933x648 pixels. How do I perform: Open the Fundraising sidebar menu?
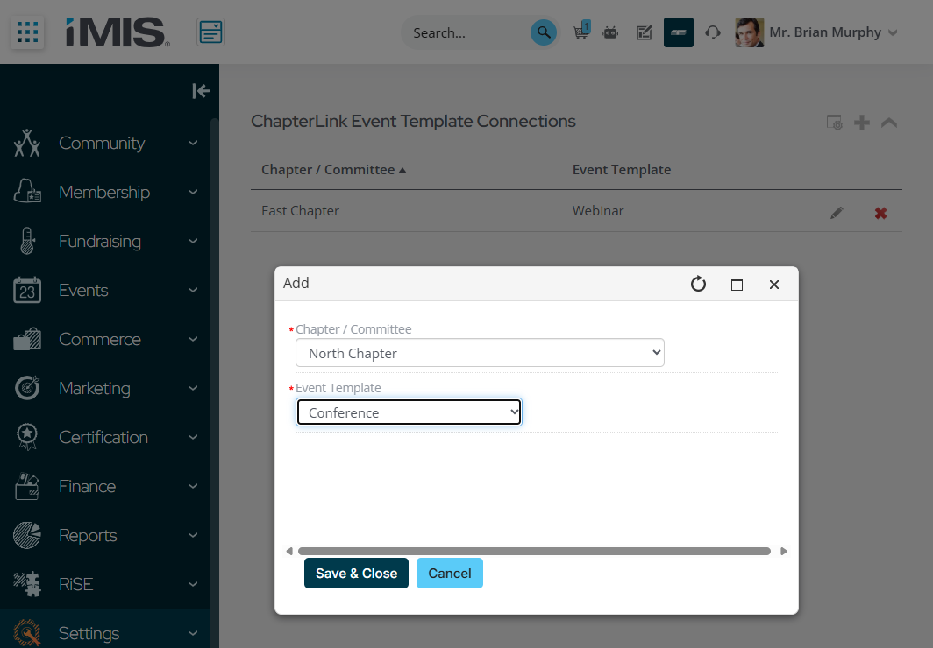tap(105, 241)
